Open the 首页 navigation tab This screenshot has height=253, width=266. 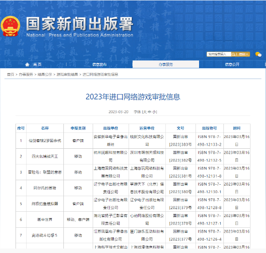[x=33, y=64]
